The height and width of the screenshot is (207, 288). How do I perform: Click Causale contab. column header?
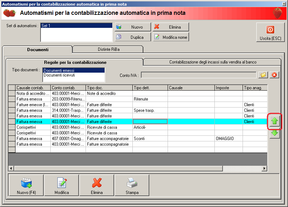[x=33, y=87]
